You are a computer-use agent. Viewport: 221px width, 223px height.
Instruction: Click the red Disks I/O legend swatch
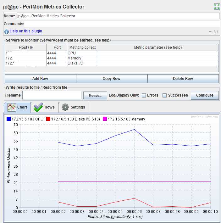(x=48, y=119)
